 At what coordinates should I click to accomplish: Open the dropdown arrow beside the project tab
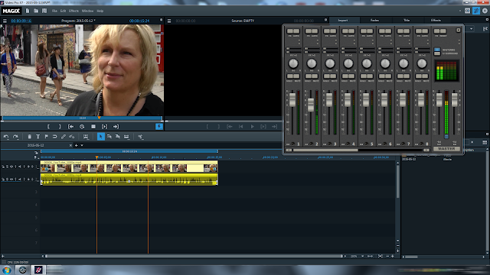[x=82, y=145]
